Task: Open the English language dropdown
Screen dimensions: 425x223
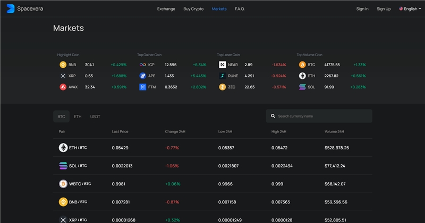Action: [x=410, y=9]
